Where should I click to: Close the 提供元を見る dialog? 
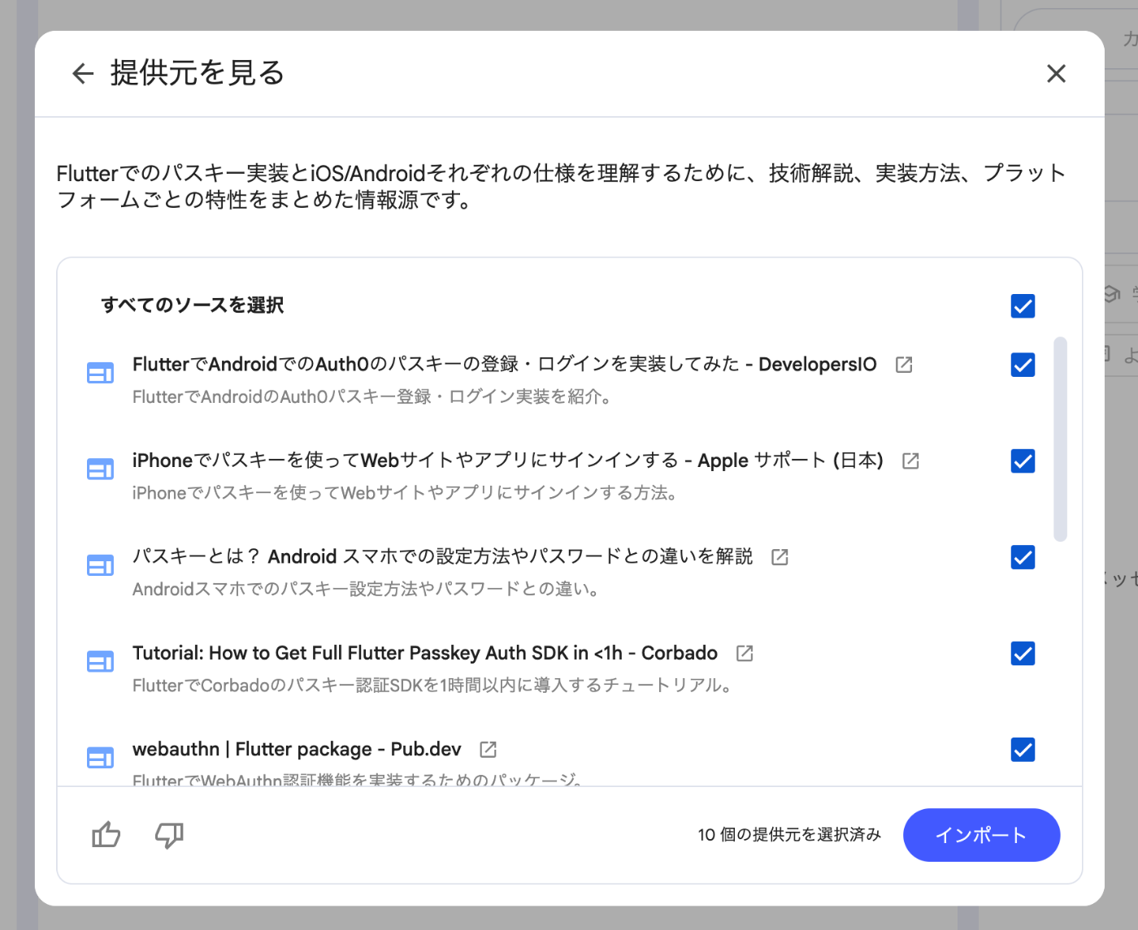[x=1056, y=74]
